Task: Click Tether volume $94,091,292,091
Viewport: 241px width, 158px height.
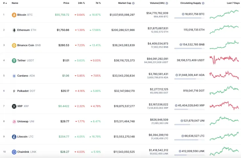Action: tap(158, 59)
